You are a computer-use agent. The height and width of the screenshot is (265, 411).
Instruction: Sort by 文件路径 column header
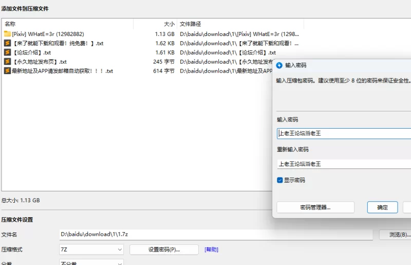click(240, 24)
